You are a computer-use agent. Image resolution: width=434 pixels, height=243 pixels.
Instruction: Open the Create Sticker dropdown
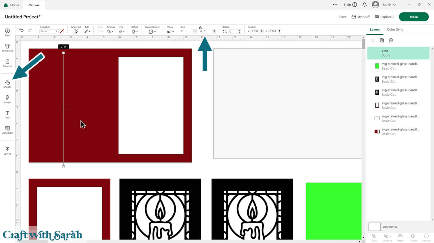pyautogui.click(x=152, y=32)
